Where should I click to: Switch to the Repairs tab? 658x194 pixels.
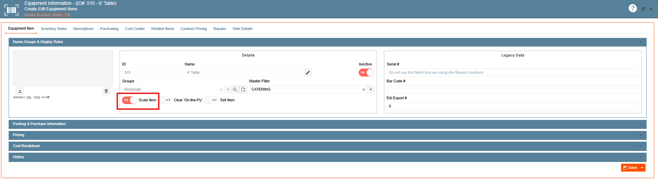[219, 29]
